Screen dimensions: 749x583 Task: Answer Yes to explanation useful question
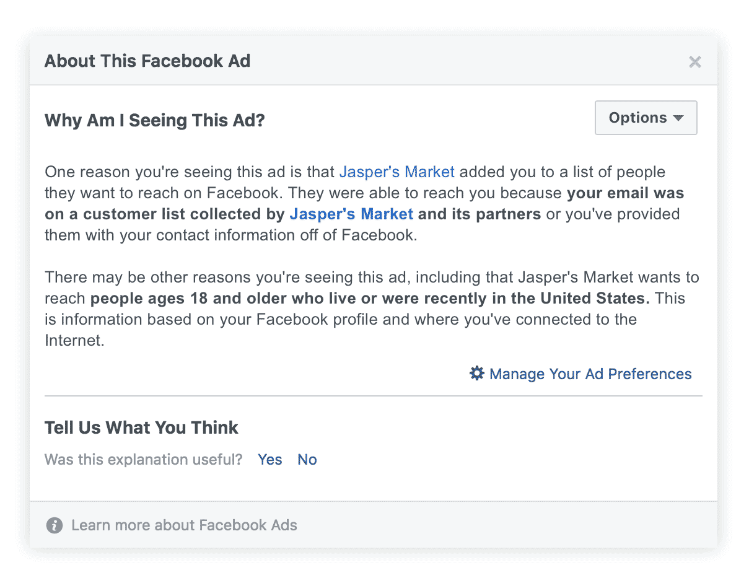click(269, 460)
